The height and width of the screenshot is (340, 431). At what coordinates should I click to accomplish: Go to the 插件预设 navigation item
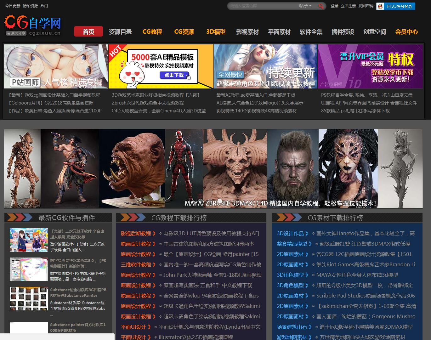343,32
